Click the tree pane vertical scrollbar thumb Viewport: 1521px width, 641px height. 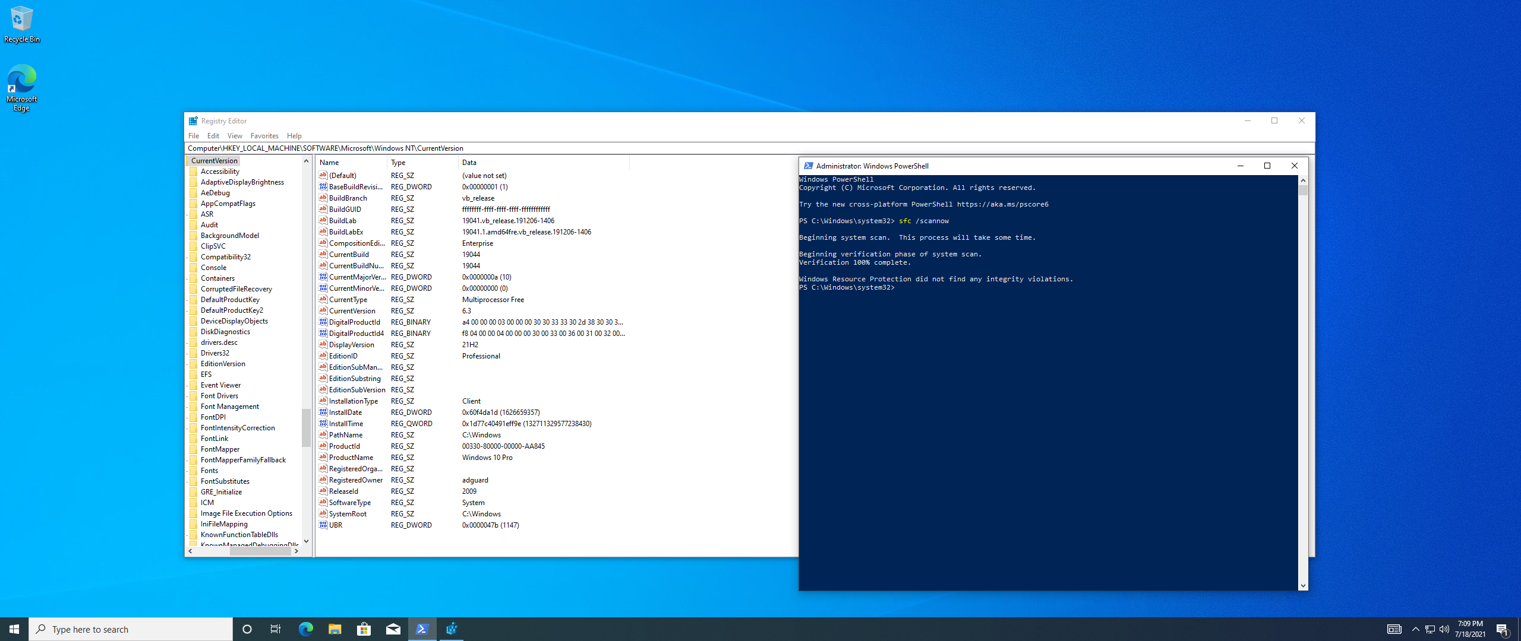(307, 427)
